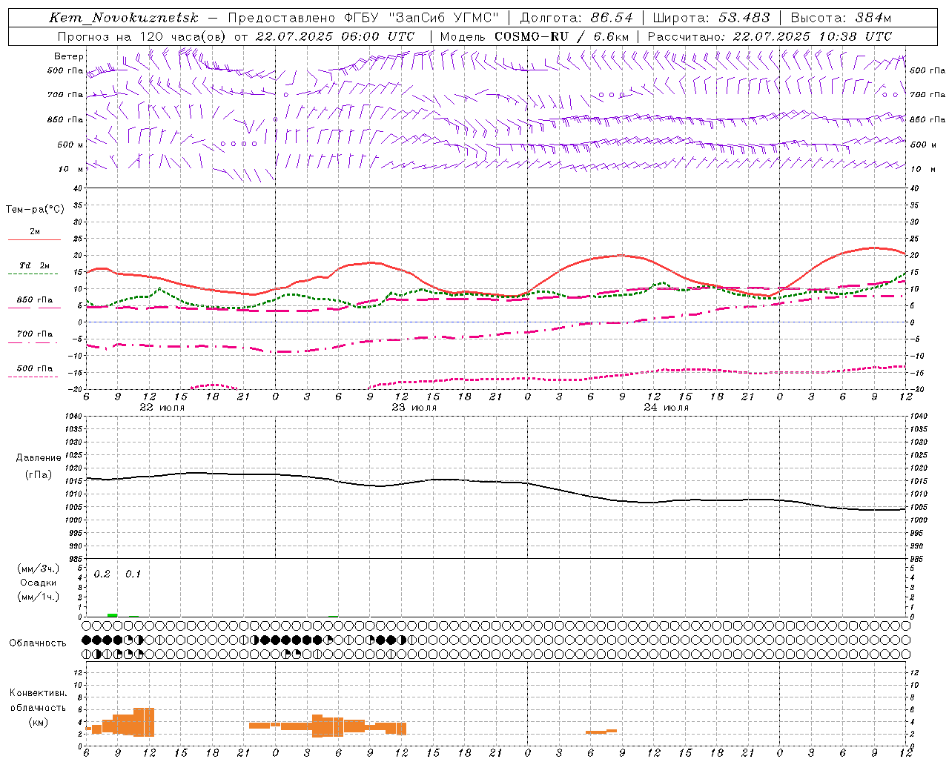949x759 pixels.
Task: Click 'Рассчитано: 22.07.2025 10:38 UTC' text
Action: [x=770, y=36]
